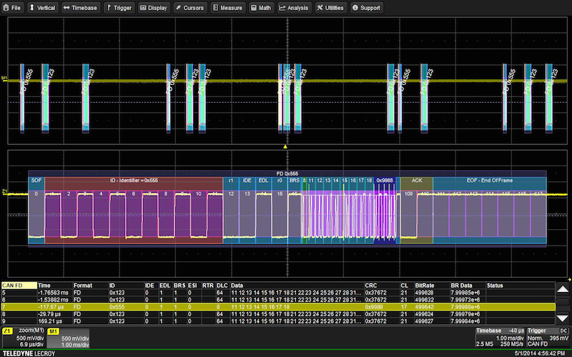
Task: Open the Support menu
Action: click(x=368, y=8)
